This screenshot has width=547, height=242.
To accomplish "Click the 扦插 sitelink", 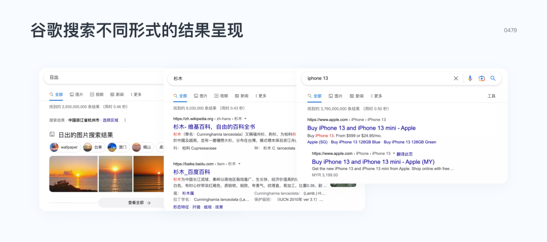I will (197, 207).
